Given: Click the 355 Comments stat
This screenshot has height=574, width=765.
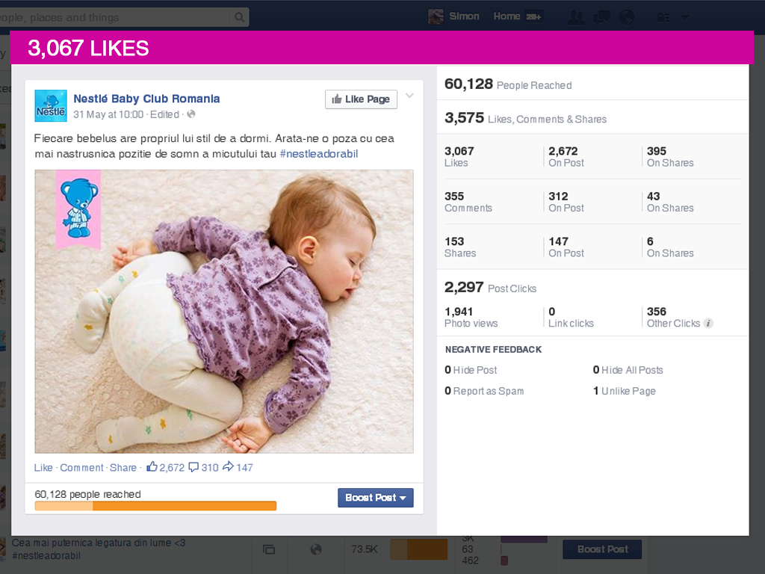Looking at the screenshot, I should (x=468, y=202).
